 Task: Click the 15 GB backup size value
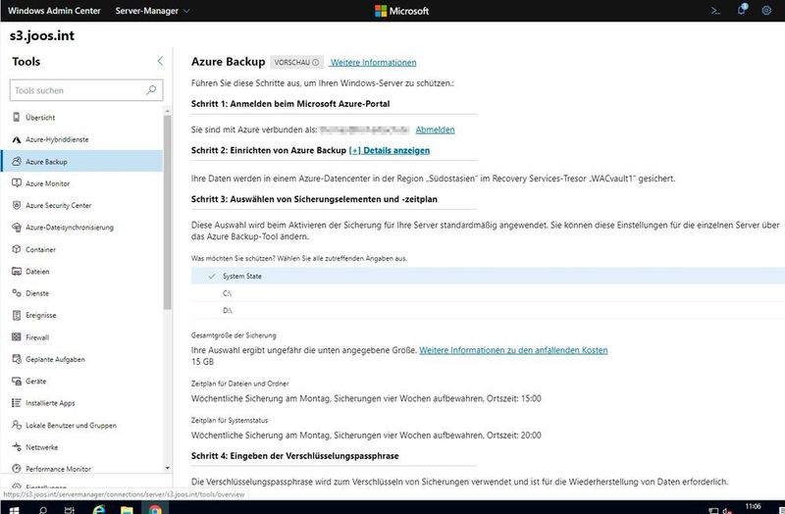[x=202, y=361]
